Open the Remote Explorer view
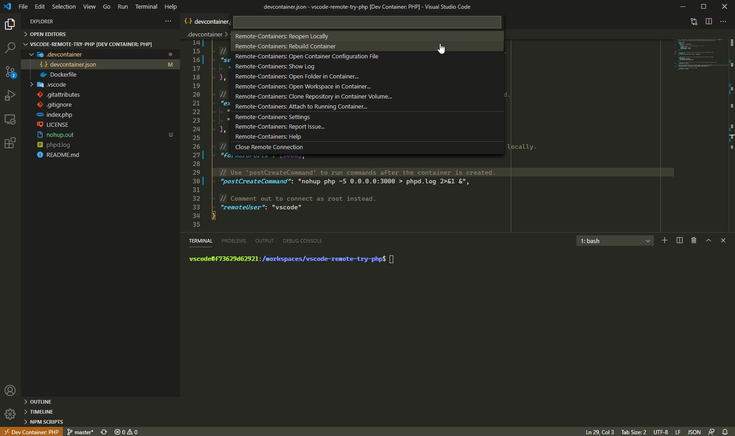This screenshot has height=436, width=735. click(10, 119)
